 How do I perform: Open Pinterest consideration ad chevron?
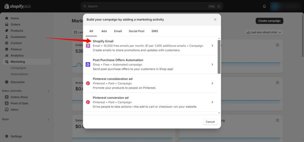click(x=212, y=83)
